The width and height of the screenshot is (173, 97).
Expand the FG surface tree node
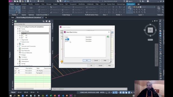click(20, 38)
